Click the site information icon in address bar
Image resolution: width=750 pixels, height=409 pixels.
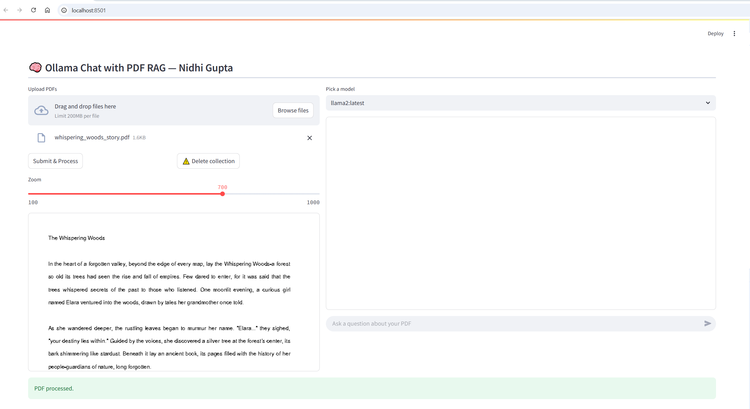(64, 10)
